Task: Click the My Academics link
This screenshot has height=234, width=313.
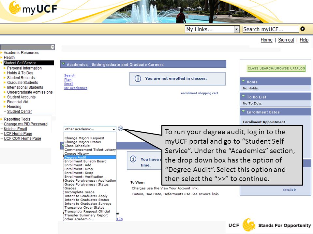Action: point(76,88)
